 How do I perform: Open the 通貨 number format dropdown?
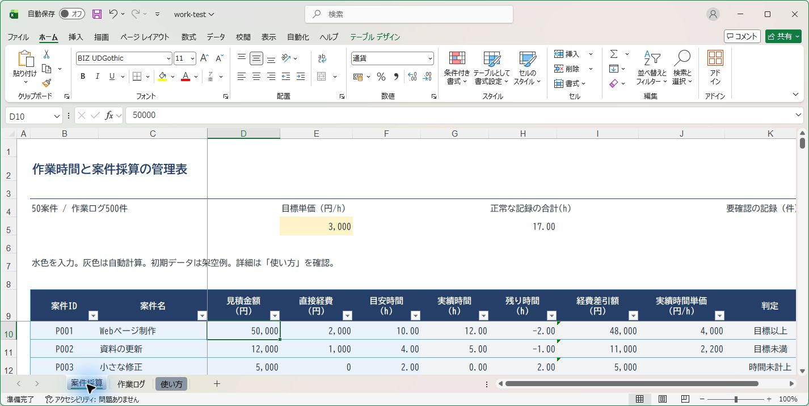coord(430,58)
